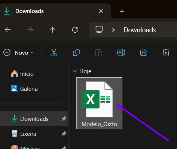Open Galeria in the sidebar
Image resolution: width=177 pixels, height=149 pixels.
pos(24,89)
